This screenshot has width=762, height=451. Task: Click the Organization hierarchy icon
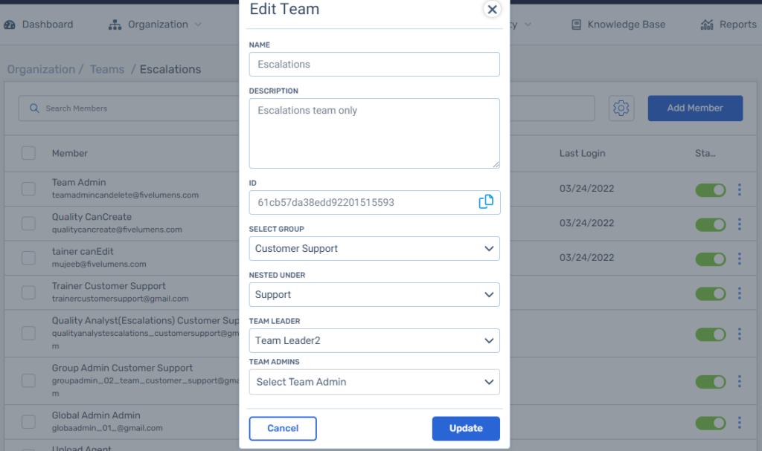click(115, 25)
